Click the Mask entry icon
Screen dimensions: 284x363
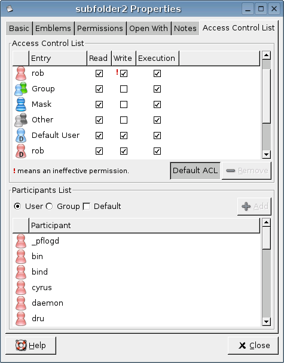(21, 104)
